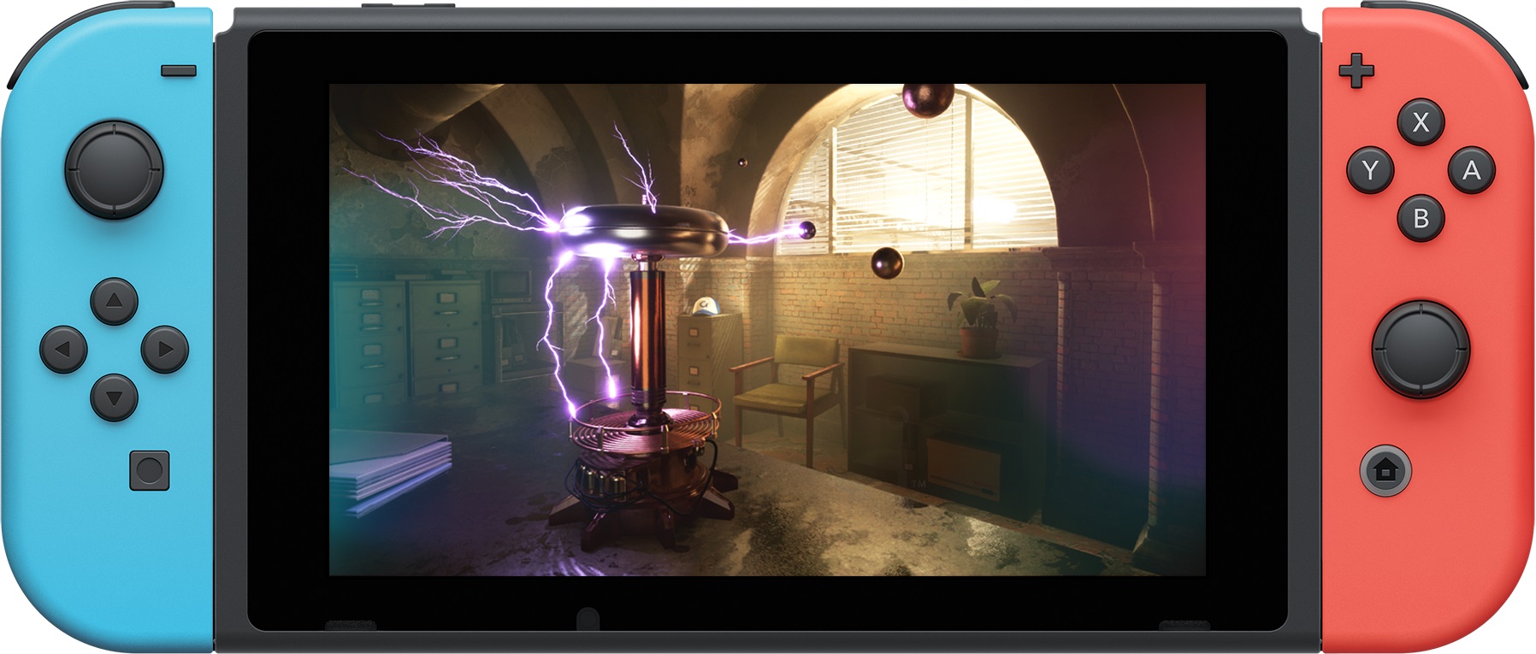Click the large copper sphere near the ceiling
Screen dimensions: 1536x654
928,99
